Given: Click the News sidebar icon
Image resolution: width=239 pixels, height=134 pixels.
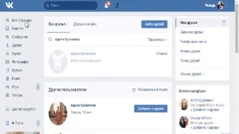Looking at the screenshot, I should point(7,28).
